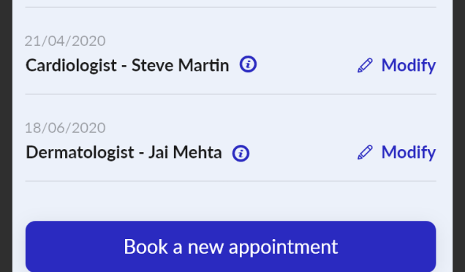
Task: Click the dark margin right of panel
Action: click(458, 136)
